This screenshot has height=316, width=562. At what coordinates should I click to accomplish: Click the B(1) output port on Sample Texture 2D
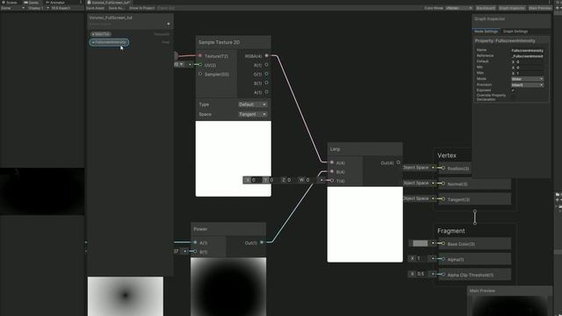[266, 83]
